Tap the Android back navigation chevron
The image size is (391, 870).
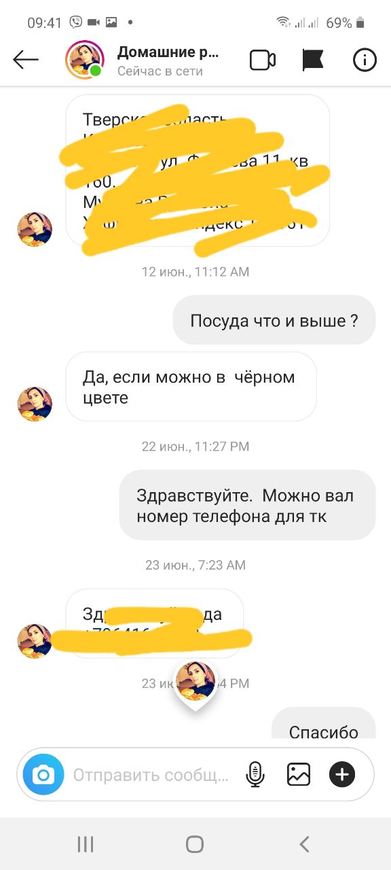(304, 844)
